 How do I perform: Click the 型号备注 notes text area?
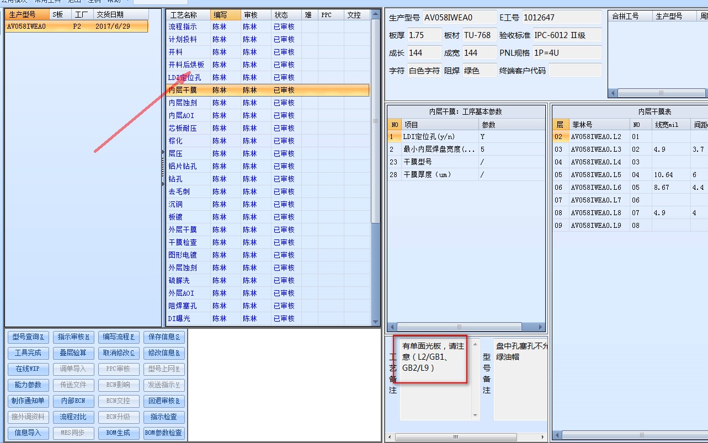coord(520,379)
